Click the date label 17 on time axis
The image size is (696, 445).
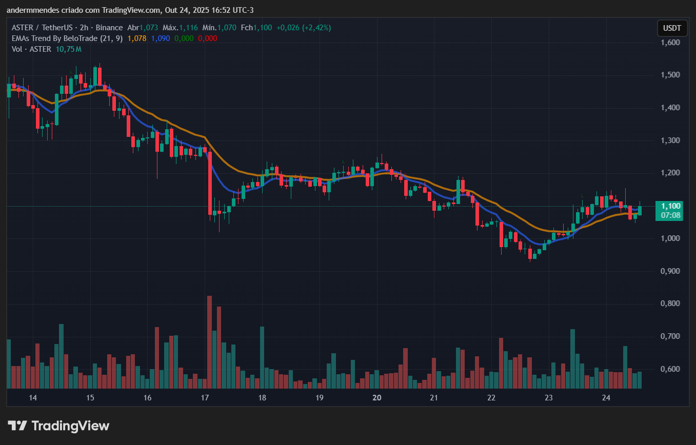(205, 398)
